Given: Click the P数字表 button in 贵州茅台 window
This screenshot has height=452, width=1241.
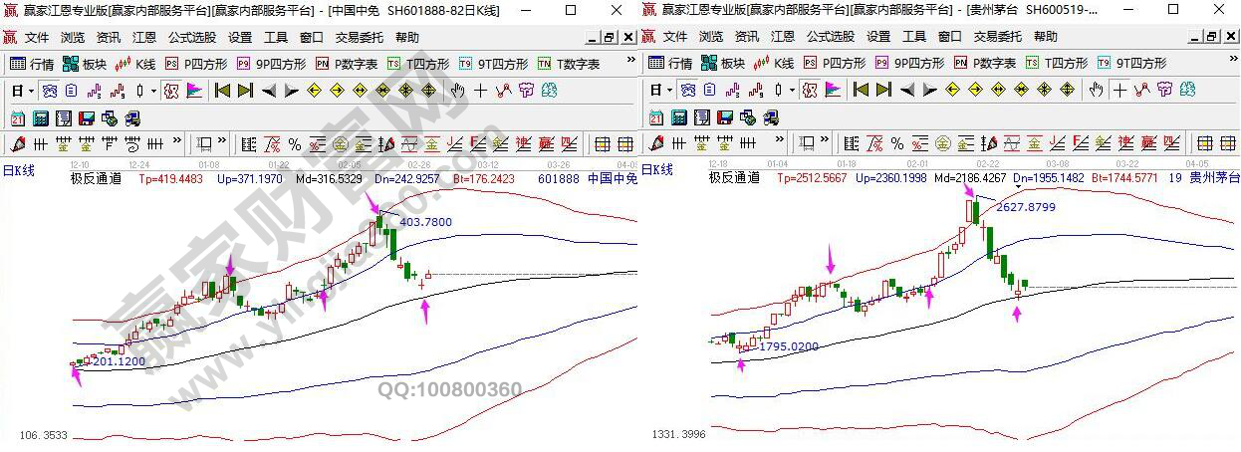Looking at the screenshot, I should [985, 63].
